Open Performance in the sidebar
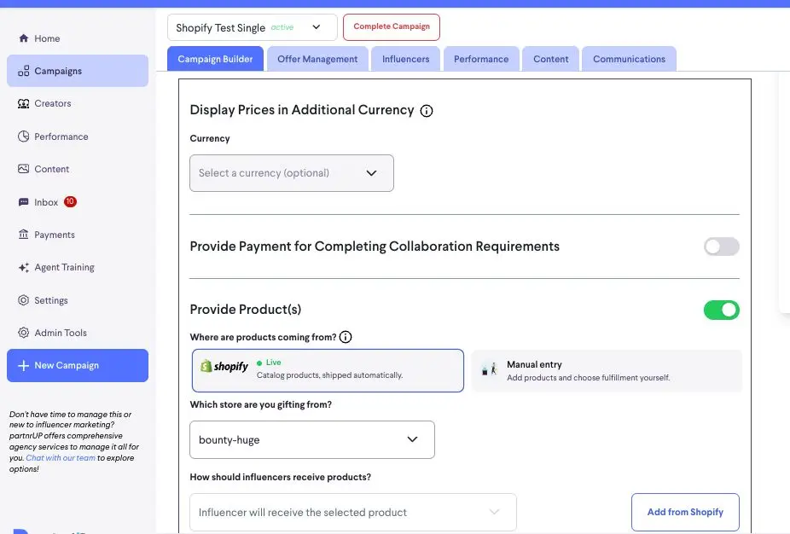Screen dimensions: 790x534 78,136
